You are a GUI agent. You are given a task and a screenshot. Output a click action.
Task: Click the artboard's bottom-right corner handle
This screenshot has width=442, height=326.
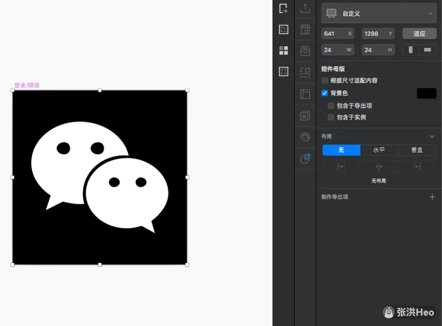click(187, 265)
